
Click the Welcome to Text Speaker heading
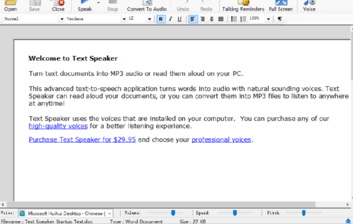(x=73, y=58)
